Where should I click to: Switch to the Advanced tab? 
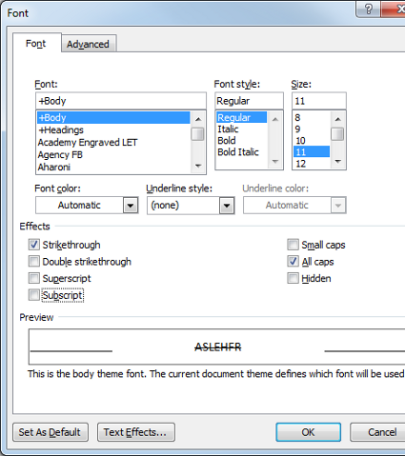pyautogui.click(x=89, y=44)
